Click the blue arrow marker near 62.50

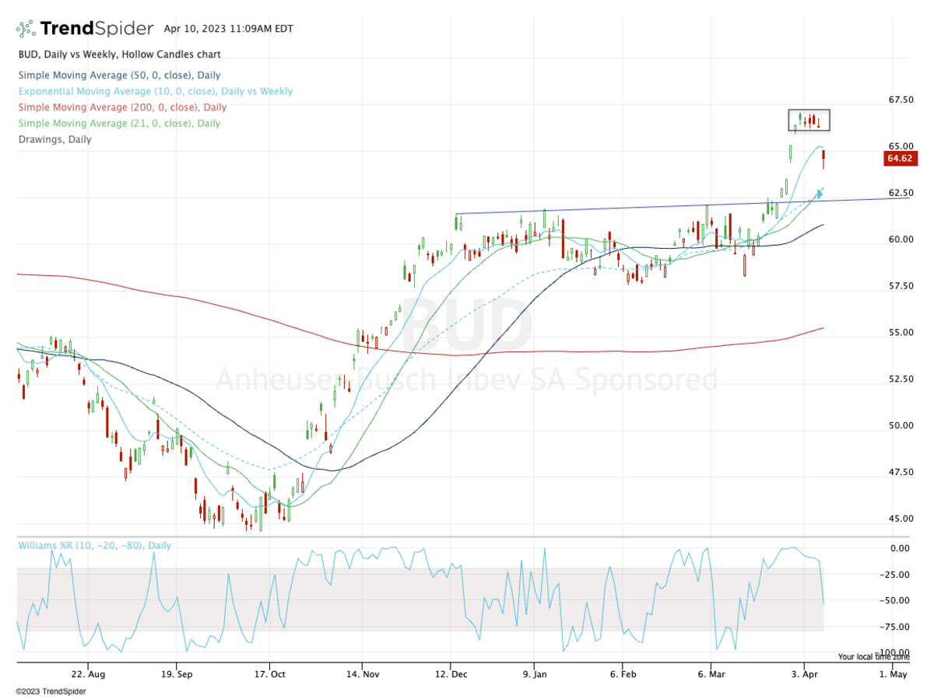tap(819, 192)
